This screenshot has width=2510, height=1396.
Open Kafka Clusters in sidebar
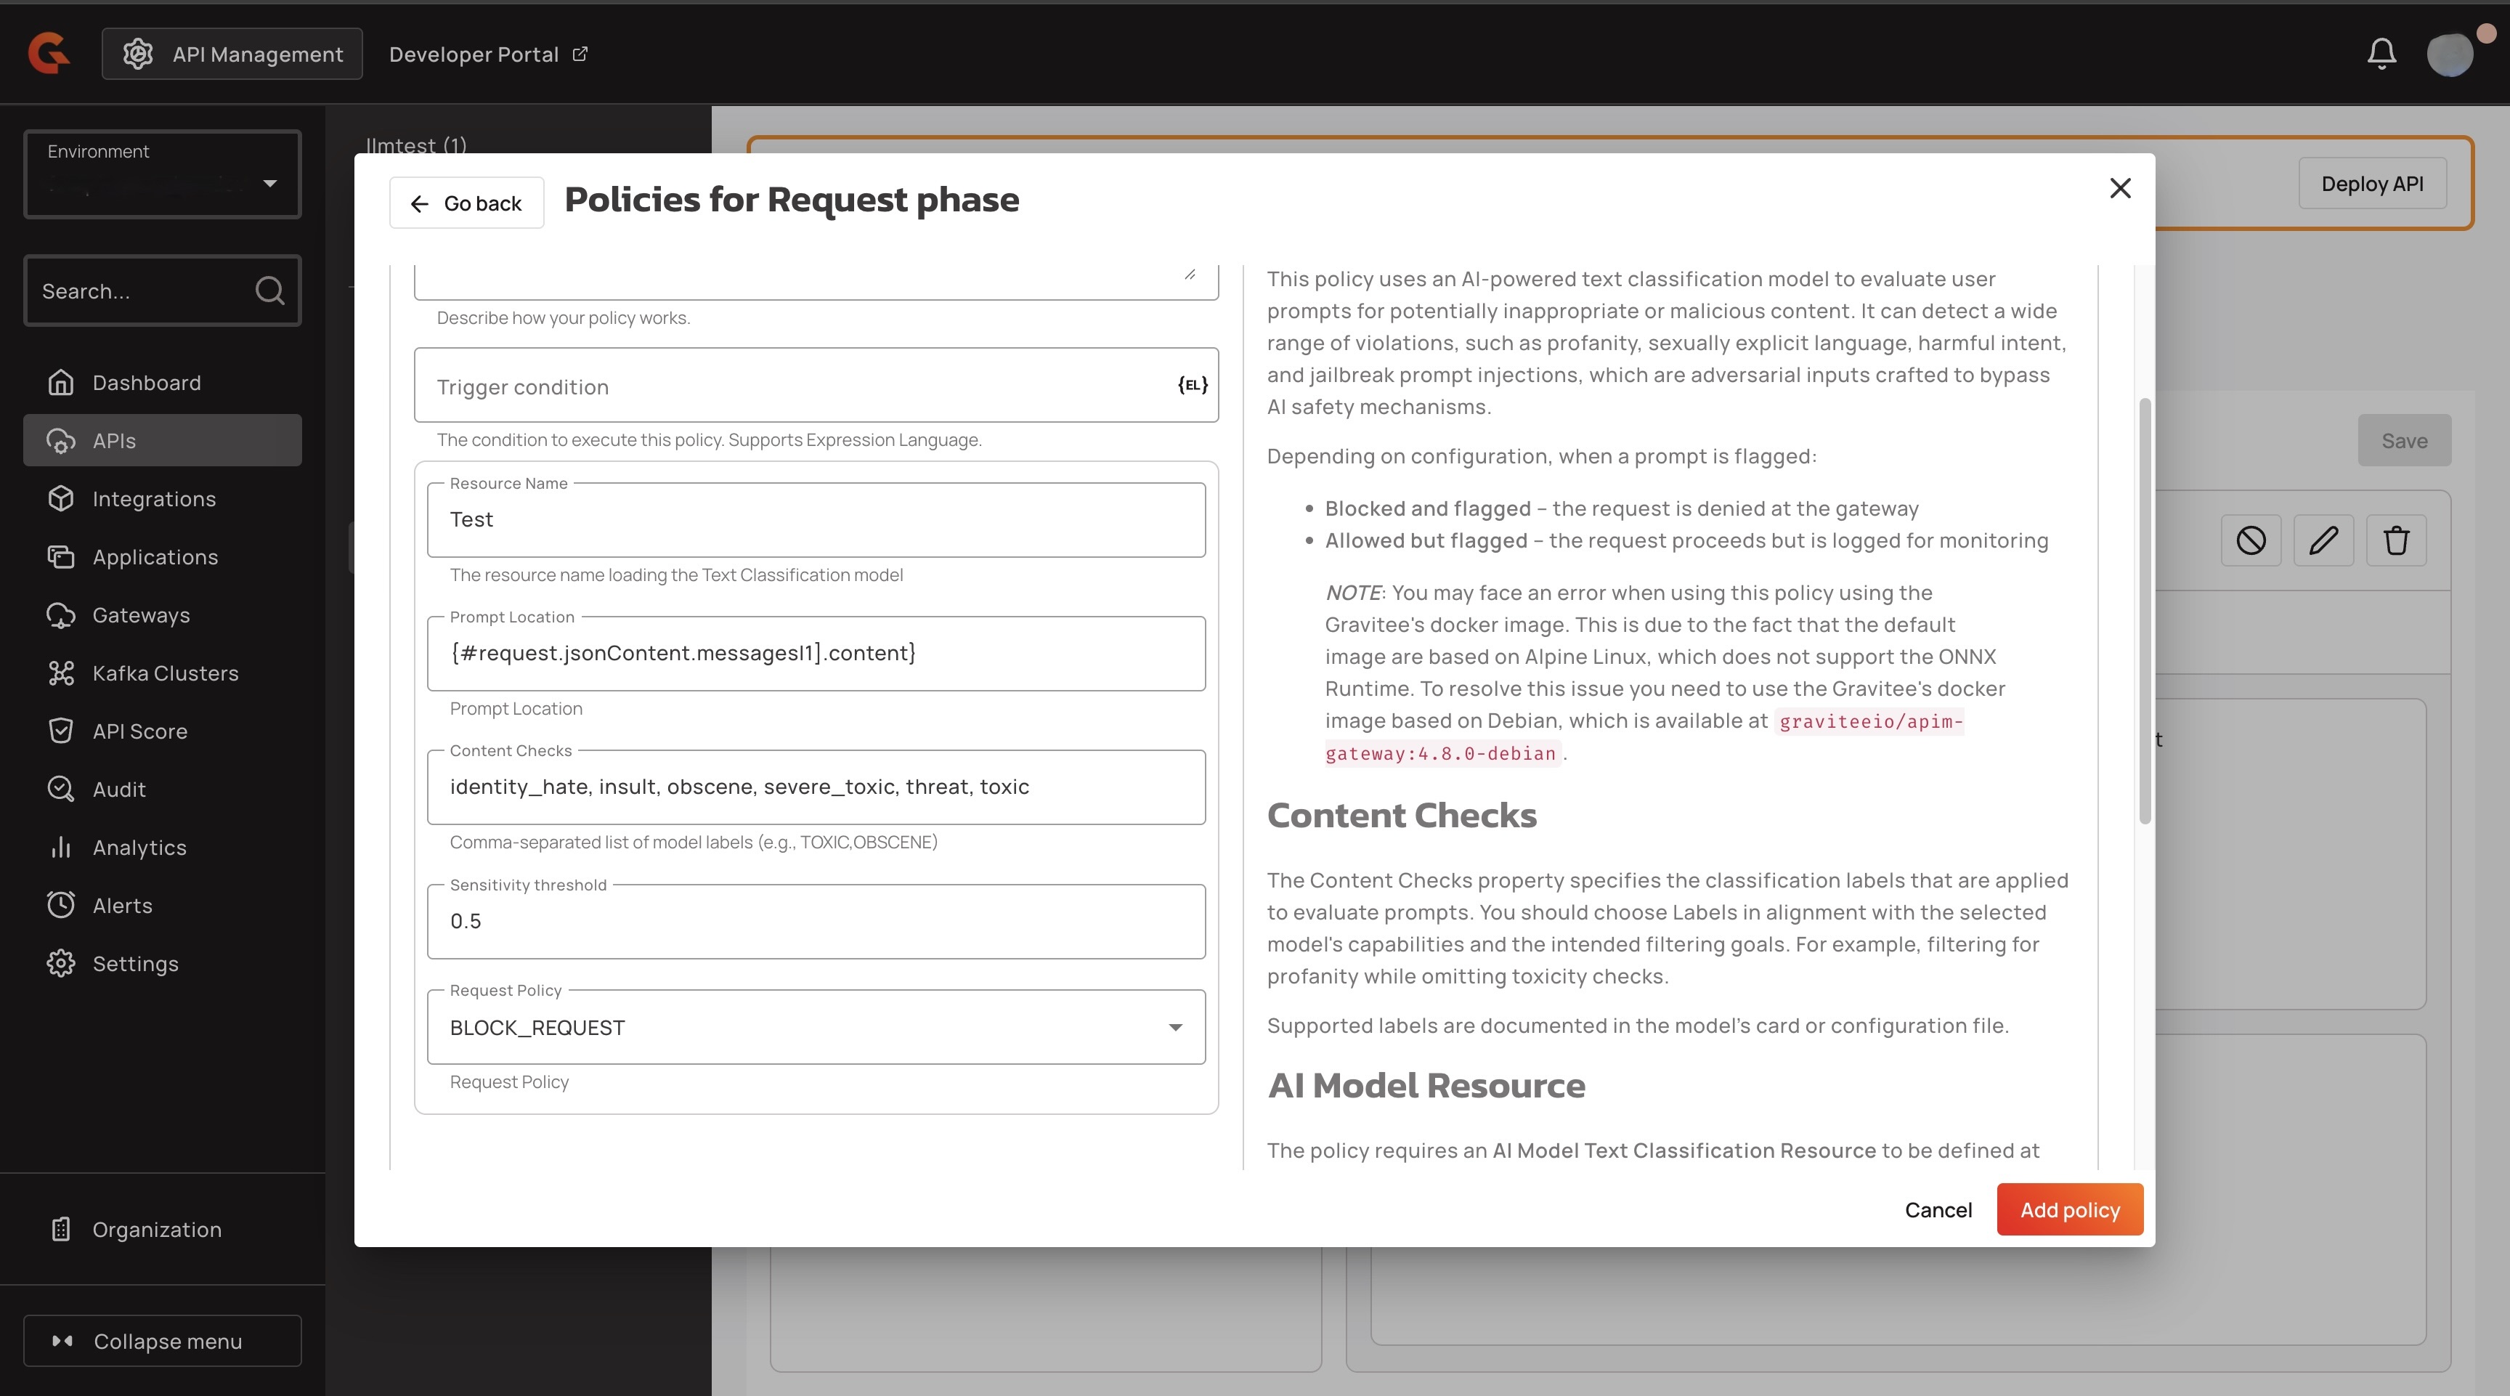(x=165, y=673)
